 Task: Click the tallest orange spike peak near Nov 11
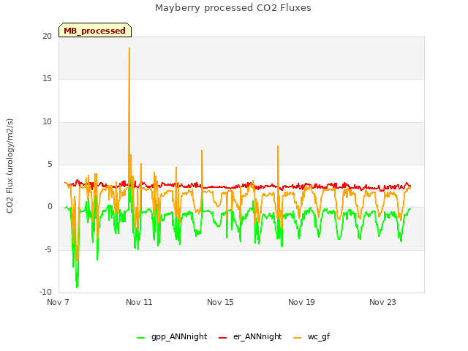click(129, 48)
